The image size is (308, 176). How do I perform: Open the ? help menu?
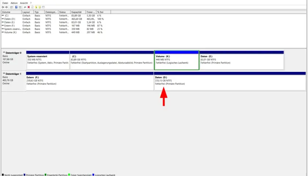pos(31,3)
